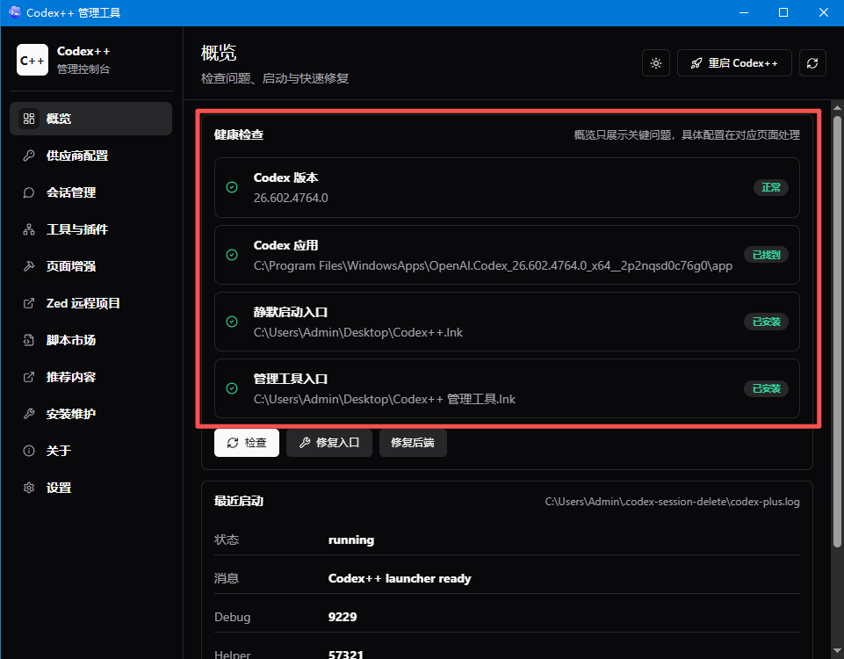
Task: Click the Codex++ app icon in the title bar
Action: (x=15, y=12)
